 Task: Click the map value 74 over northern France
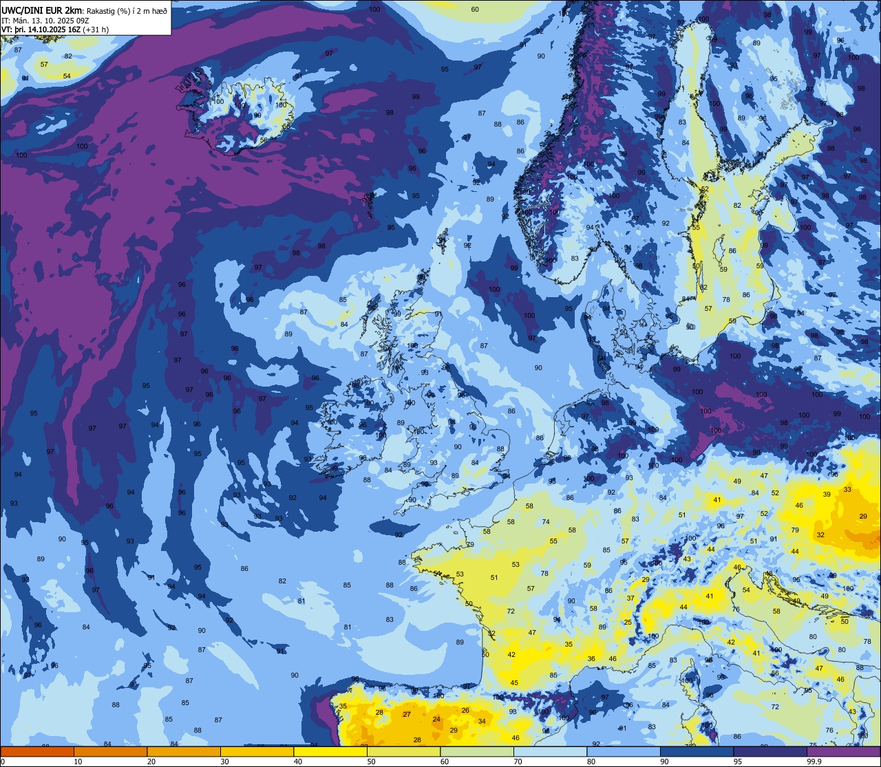pyautogui.click(x=546, y=522)
